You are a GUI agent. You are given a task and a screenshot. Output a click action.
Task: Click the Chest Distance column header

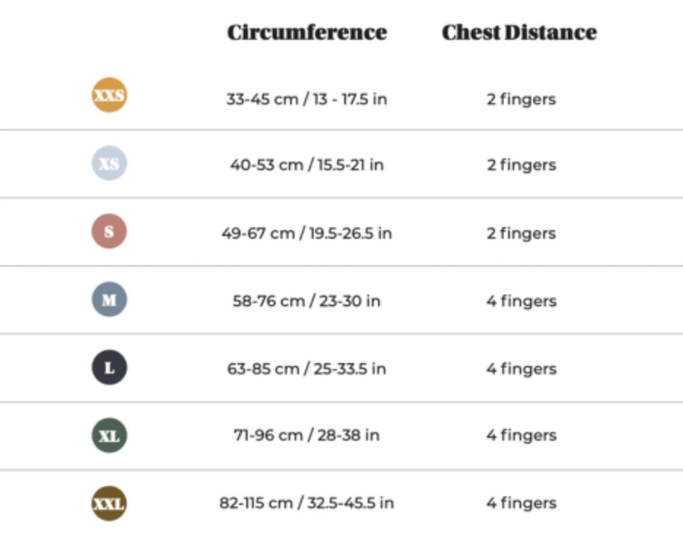tap(519, 32)
